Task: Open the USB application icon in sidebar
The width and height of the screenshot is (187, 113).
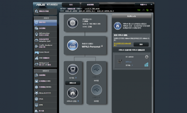Action: coord(37,58)
